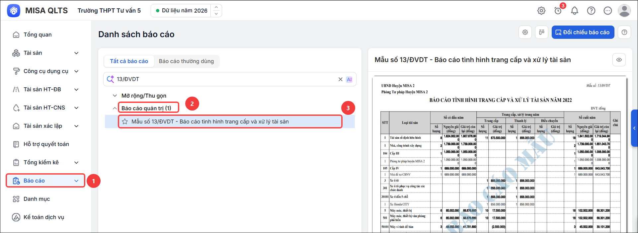Click the preview panel title Mẫu số 13/ĐVDT

[473, 60]
